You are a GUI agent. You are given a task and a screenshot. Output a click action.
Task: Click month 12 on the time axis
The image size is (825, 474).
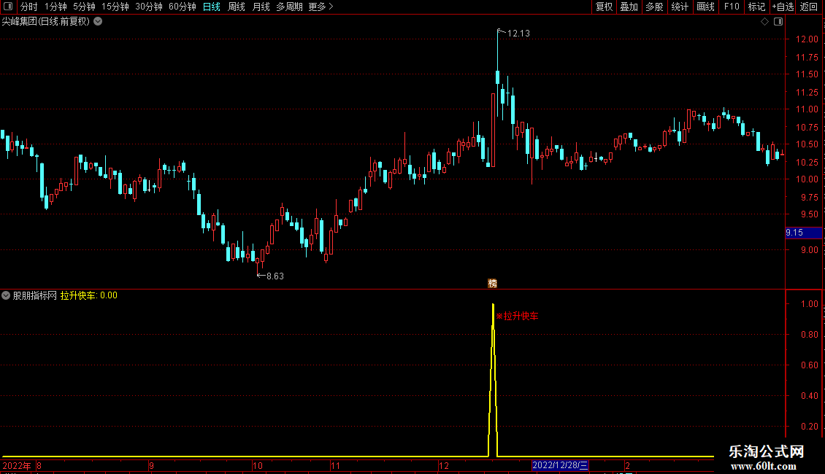pos(444,465)
